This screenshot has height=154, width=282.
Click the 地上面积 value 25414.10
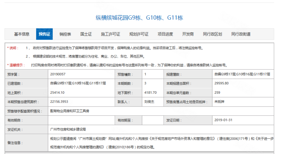[x=57, y=93]
